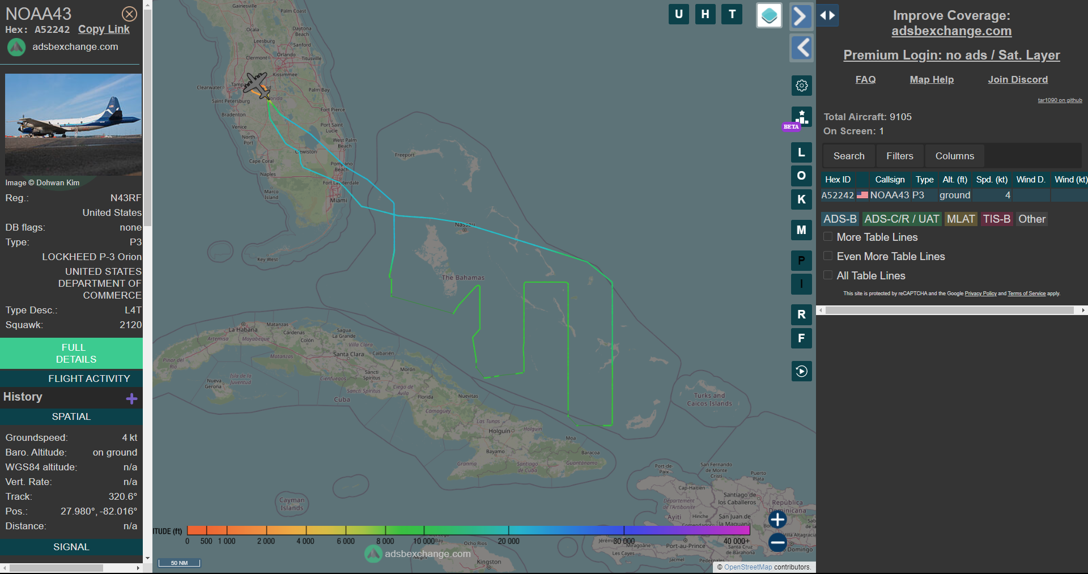Open map settings gear icon
Viewport: 1088px width, 574px height.
pyautogui.click(x=801, y=86)
